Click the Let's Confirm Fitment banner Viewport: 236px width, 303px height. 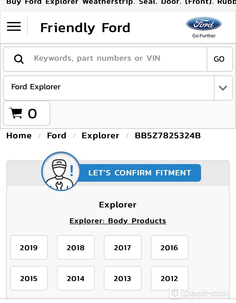(140, 173)
